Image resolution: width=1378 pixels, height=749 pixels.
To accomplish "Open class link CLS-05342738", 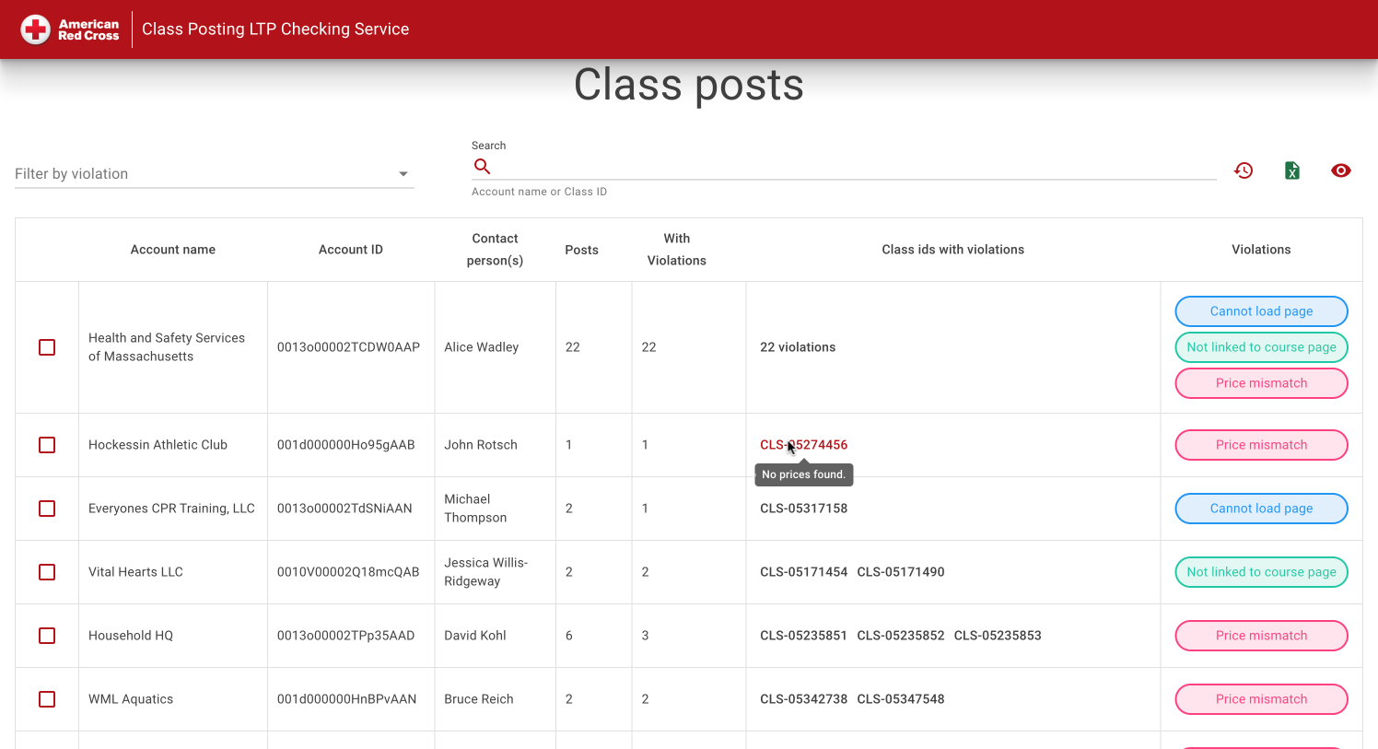I will tap(803, 699).
